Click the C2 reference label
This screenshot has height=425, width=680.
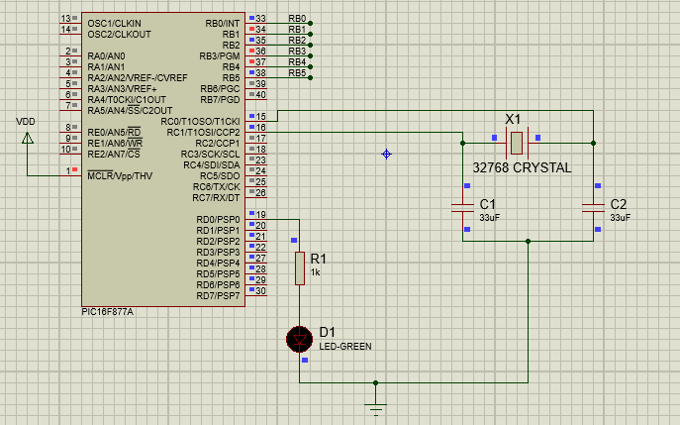click(619, 204)
